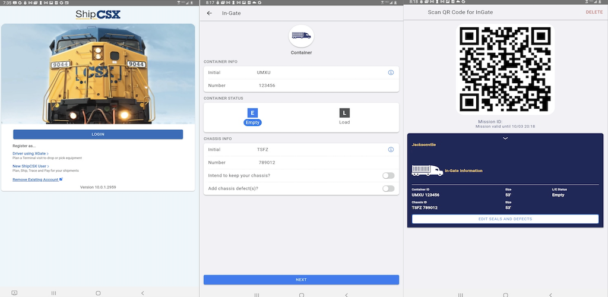Tap Mission valid until 10/03 20:18 text
This screenshot has height=297, width=608.
(505, 127)
